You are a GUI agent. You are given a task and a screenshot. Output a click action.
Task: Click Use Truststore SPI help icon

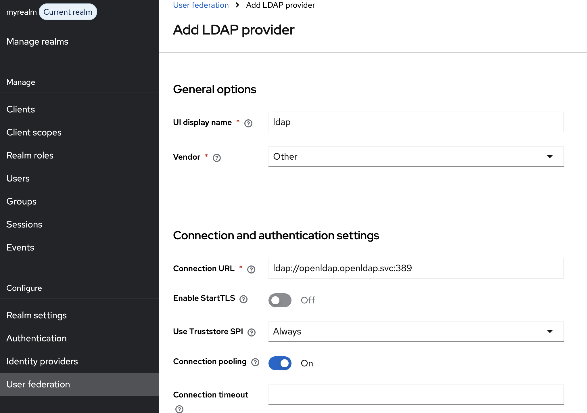pos(252,332)
